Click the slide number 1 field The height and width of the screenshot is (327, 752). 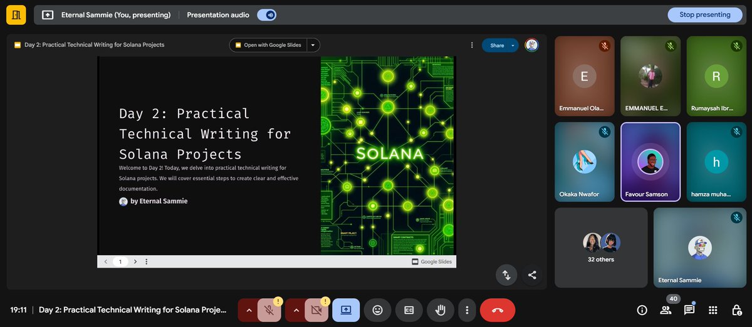point(120,262)
